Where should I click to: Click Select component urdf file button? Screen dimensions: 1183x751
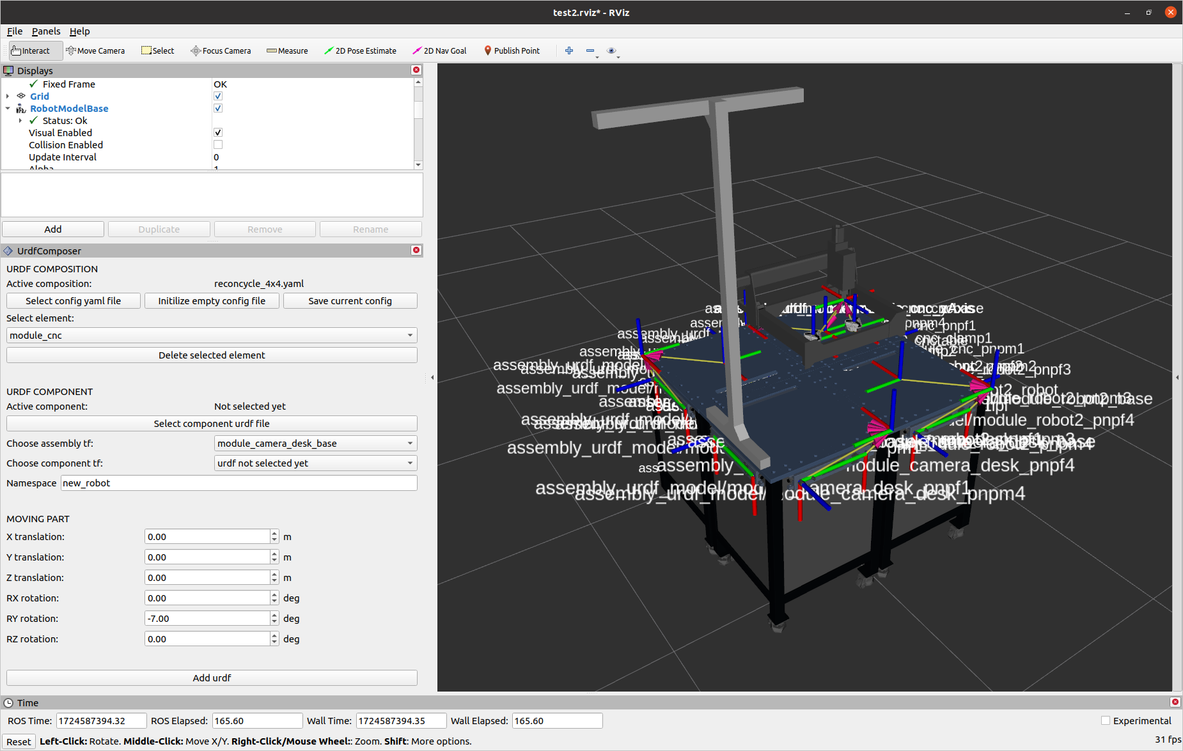[x=212, y=423]
